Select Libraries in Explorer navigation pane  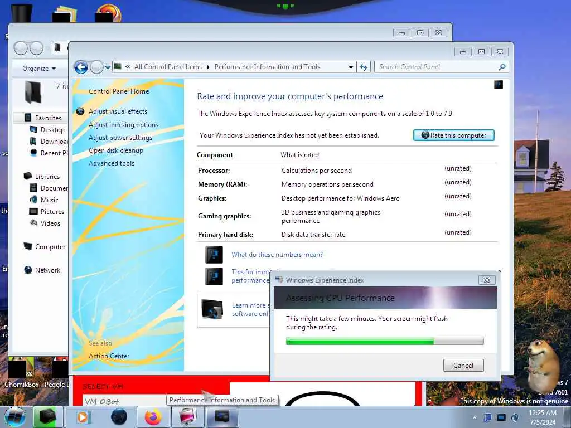click(x=47, y=177)
